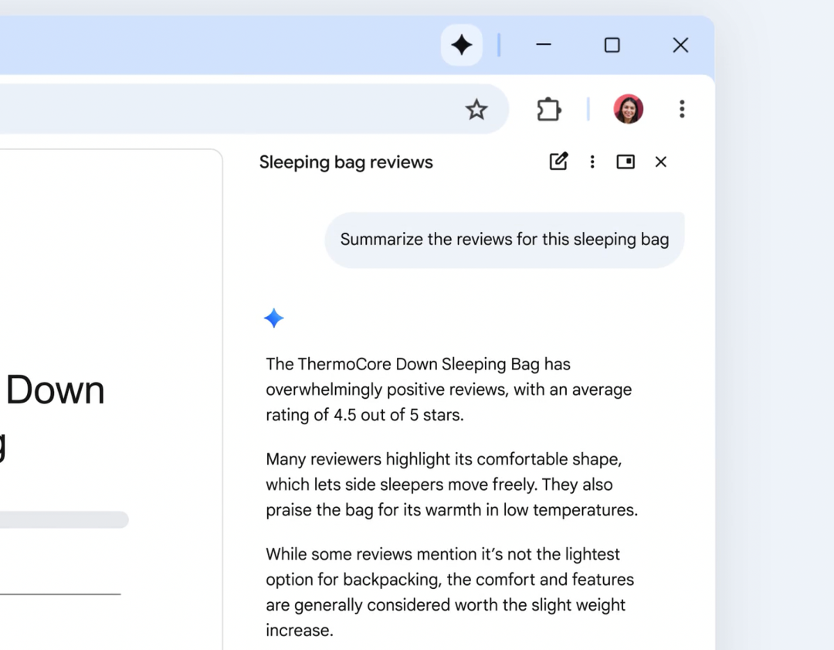834x650 pixels.
Task: Open Chrome's three-dot main menu
Action: (x=682, y=109)
